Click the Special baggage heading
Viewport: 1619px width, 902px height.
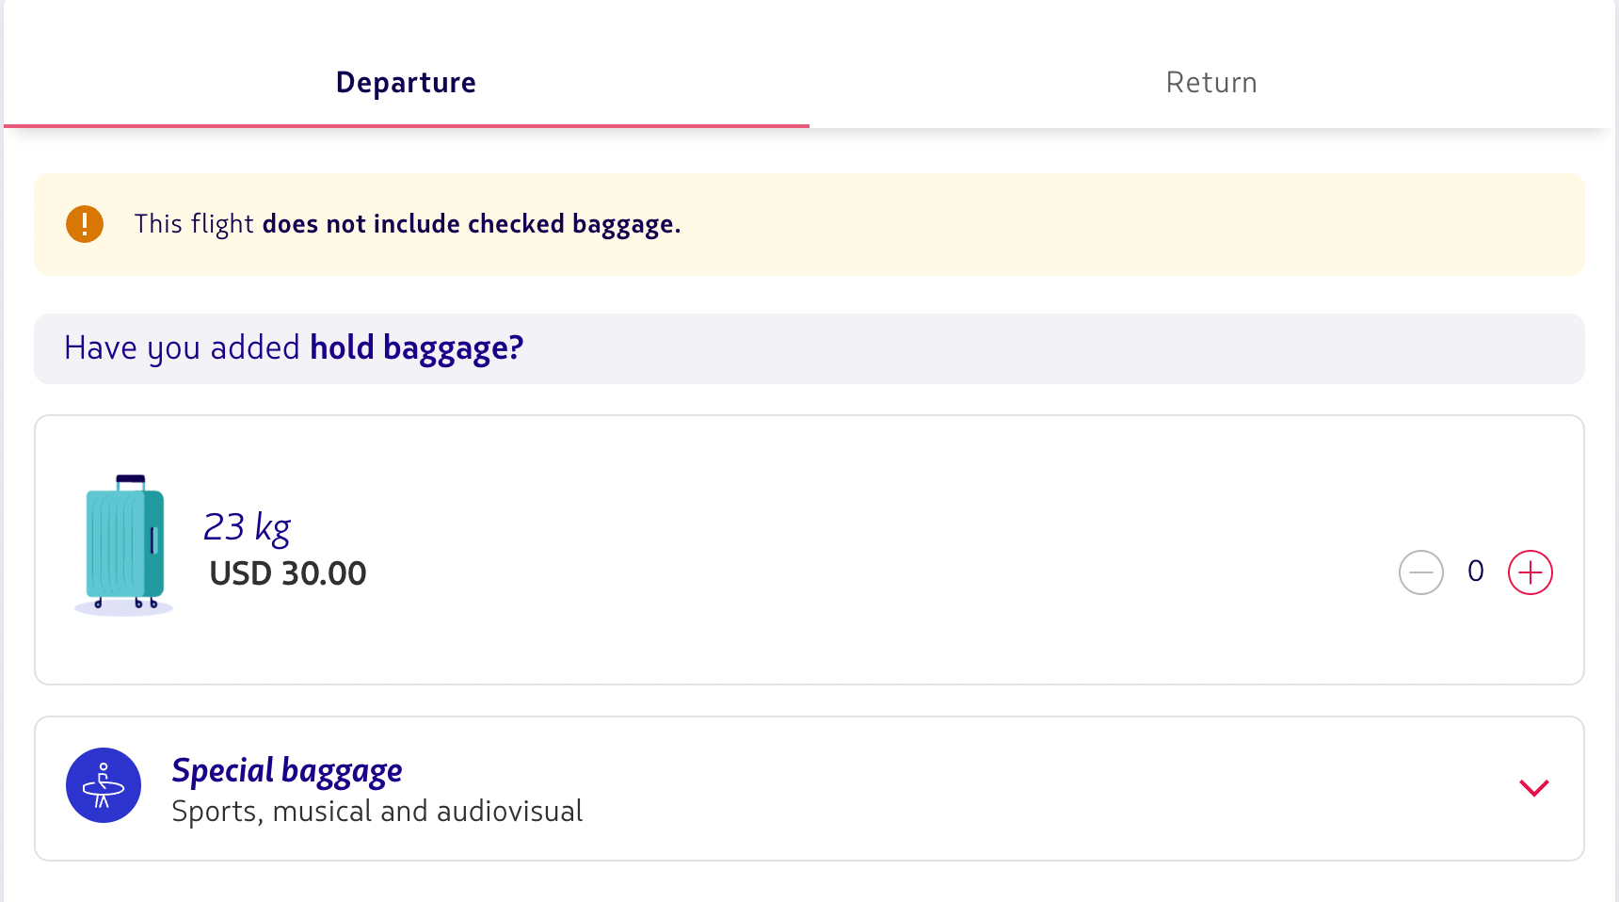(287, 770)
